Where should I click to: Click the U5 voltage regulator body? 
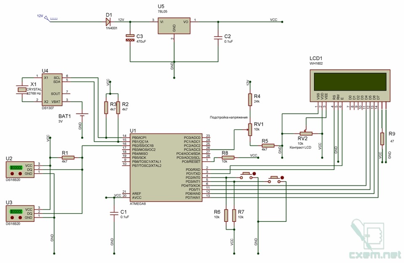click(174, 26)
